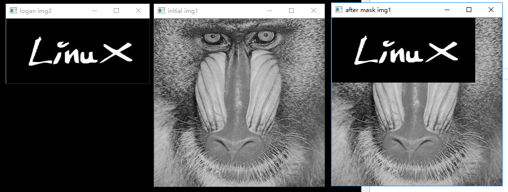This screenshot has width=508, height=192.
Task: Maximize the initial img1 window
Action: coord(291,11)
